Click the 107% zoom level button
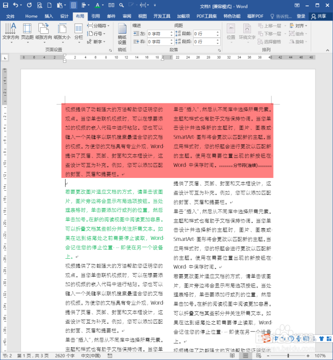 tap(320, 355)
